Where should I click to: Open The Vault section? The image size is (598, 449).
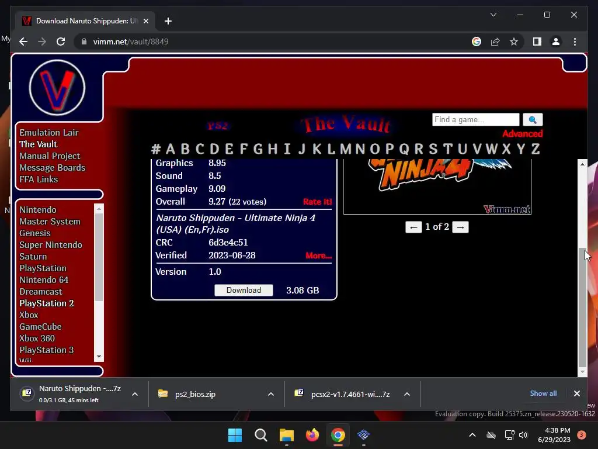[x=38, y=144]
